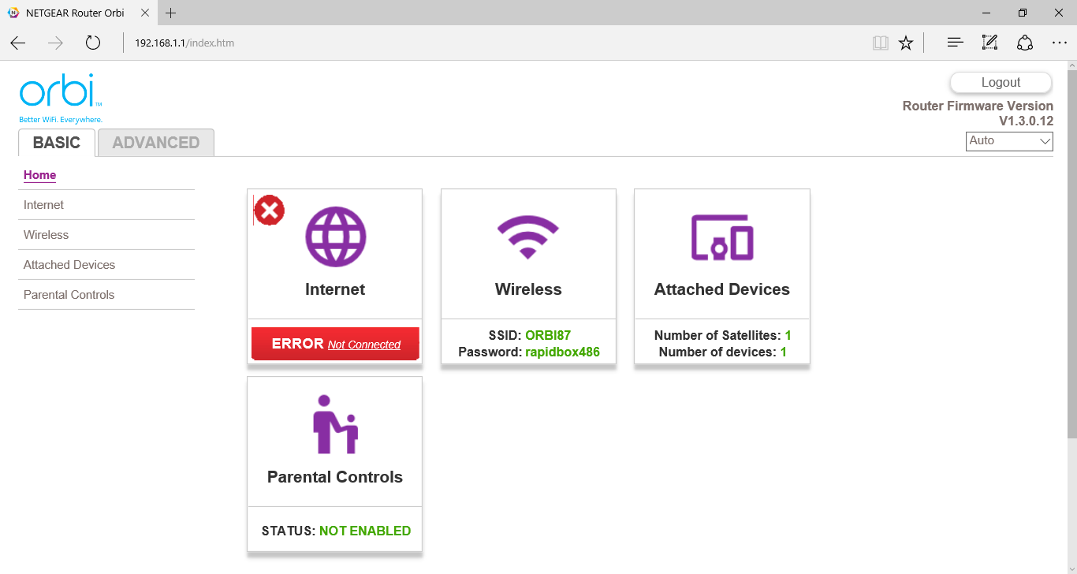This screenshot has width=1077, height=574.
Task: Open the Wireless signal icon tile
Action: coord(527,237)
